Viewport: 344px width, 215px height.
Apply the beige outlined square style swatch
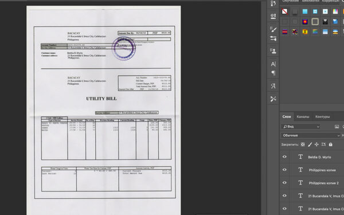[x=315, y=22]
